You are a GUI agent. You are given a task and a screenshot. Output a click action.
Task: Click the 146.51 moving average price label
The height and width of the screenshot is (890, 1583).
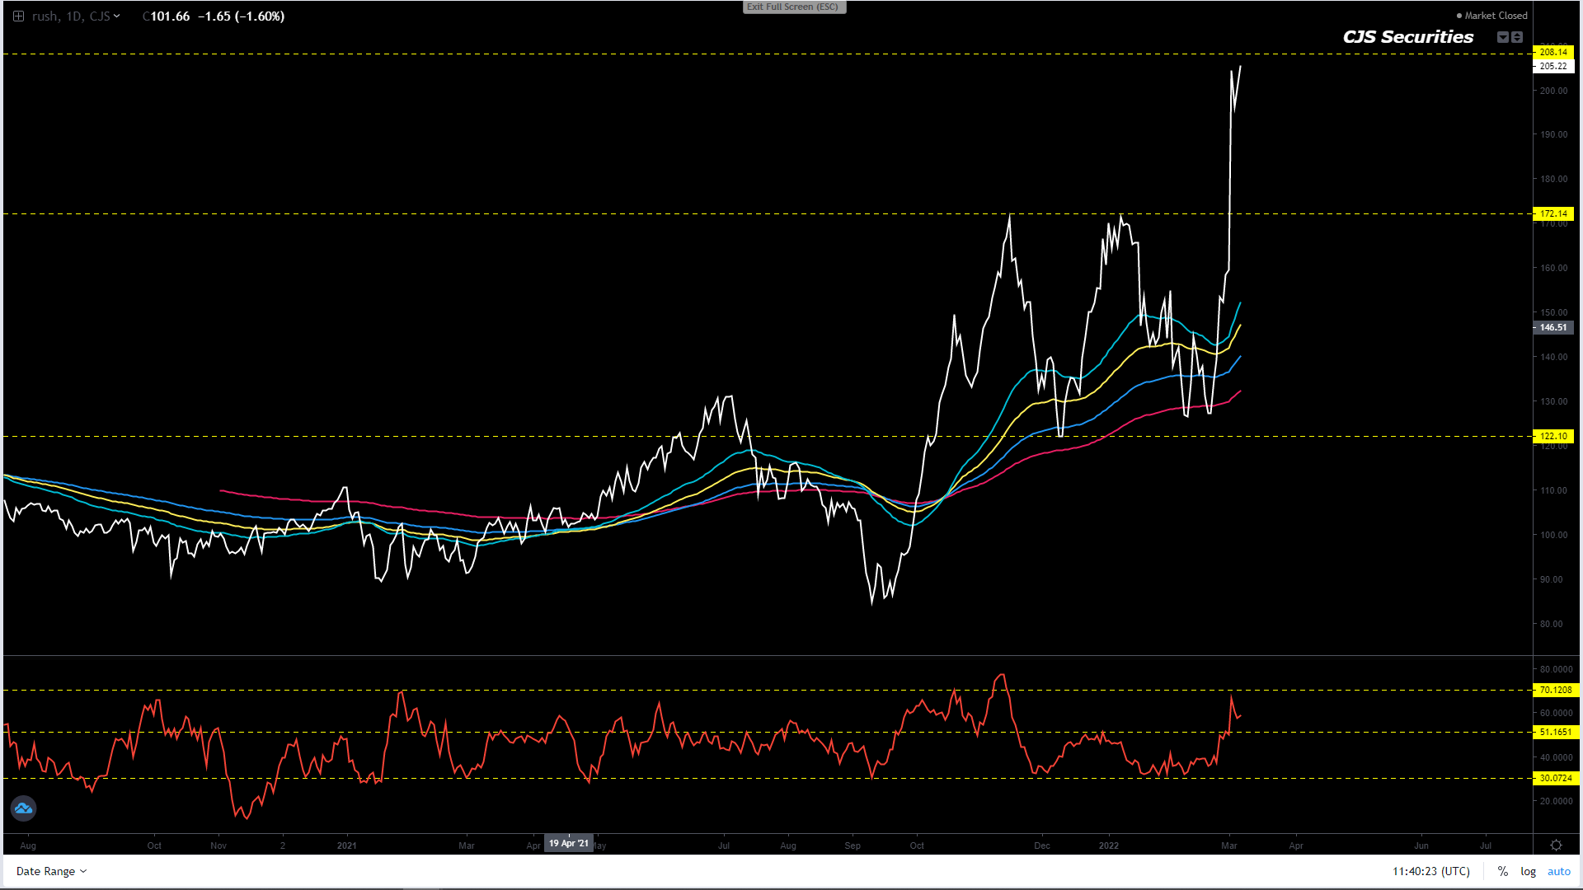tap(1553, 327)
